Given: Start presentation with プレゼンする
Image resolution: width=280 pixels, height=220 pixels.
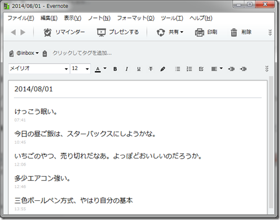Looking at the screenshot, I should coord(118,32).
